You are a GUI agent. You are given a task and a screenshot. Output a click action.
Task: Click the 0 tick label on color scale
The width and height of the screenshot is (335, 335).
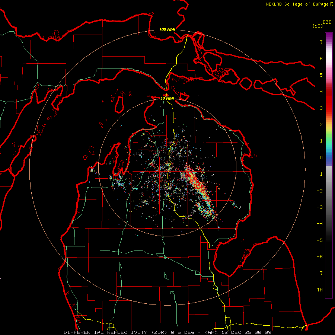[x=321, y=158]
